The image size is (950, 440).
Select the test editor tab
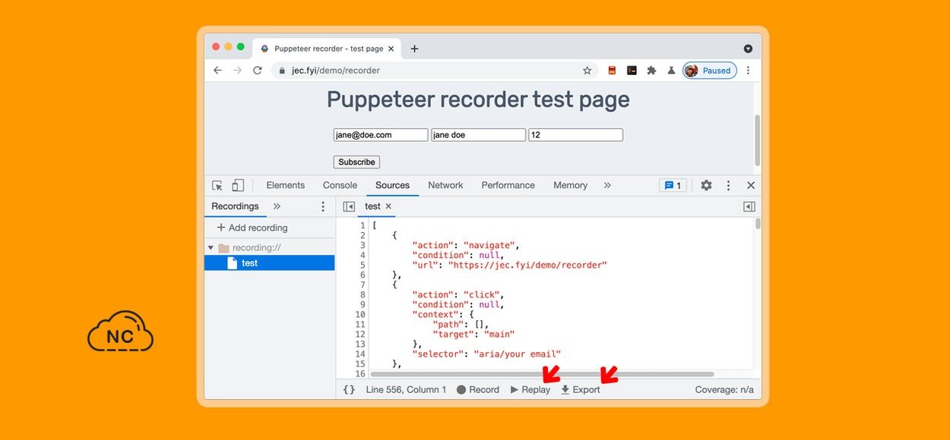click(372, 206)
